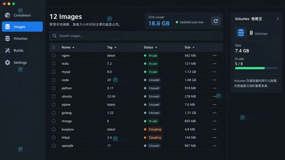Viewport: 285px width, 160px height.
Task: Switch to Volumes section
Action: point(22,38)
